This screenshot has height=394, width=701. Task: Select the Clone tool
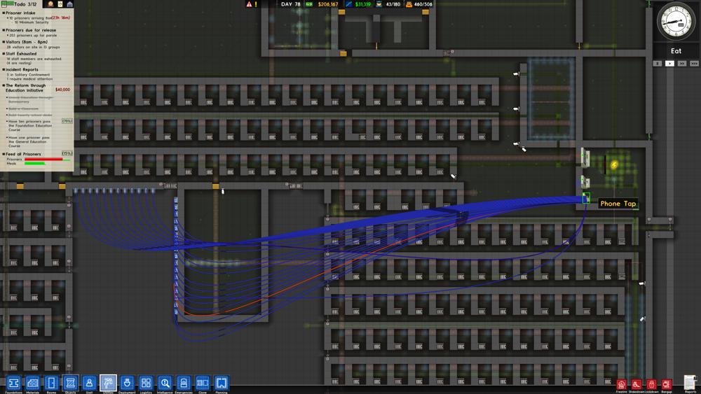coord(203,383)
